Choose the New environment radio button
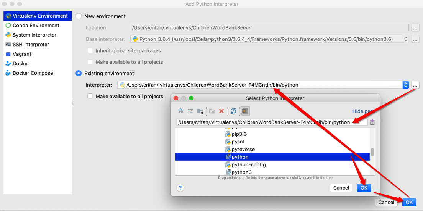 pyautogui.click(x=79, y=16)
